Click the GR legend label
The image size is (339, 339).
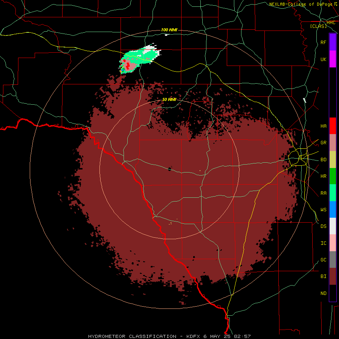[x=323, y=143]
